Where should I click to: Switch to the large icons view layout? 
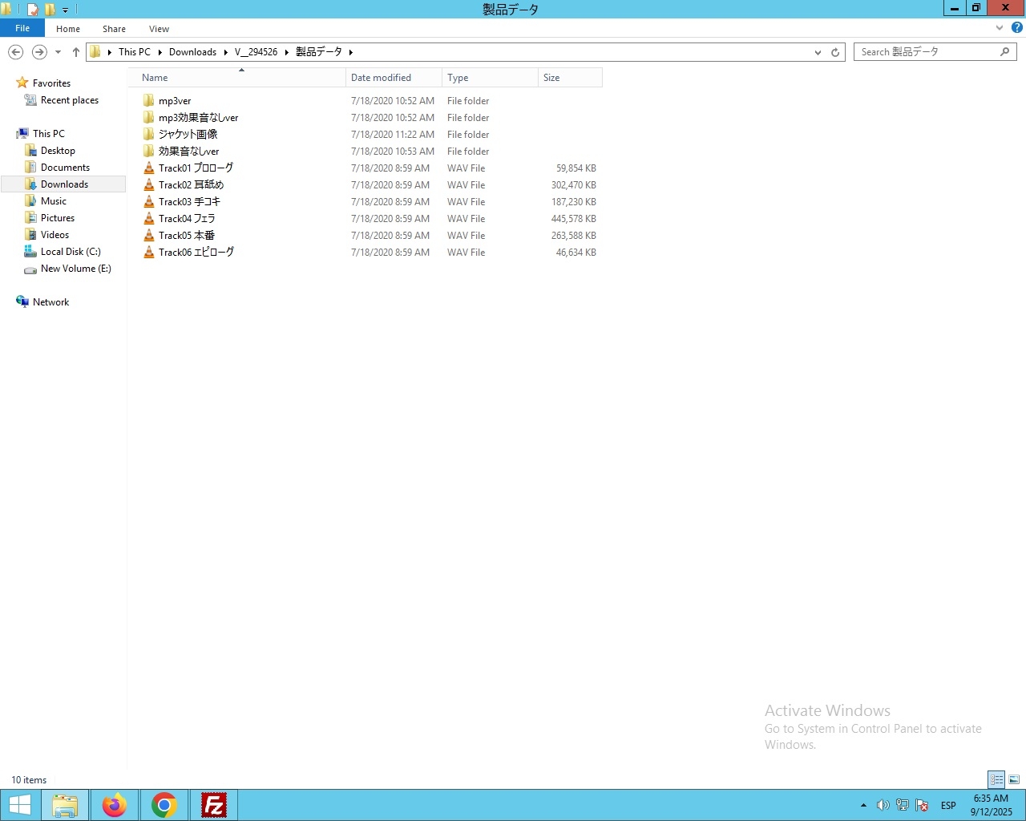pos(1014,779)
